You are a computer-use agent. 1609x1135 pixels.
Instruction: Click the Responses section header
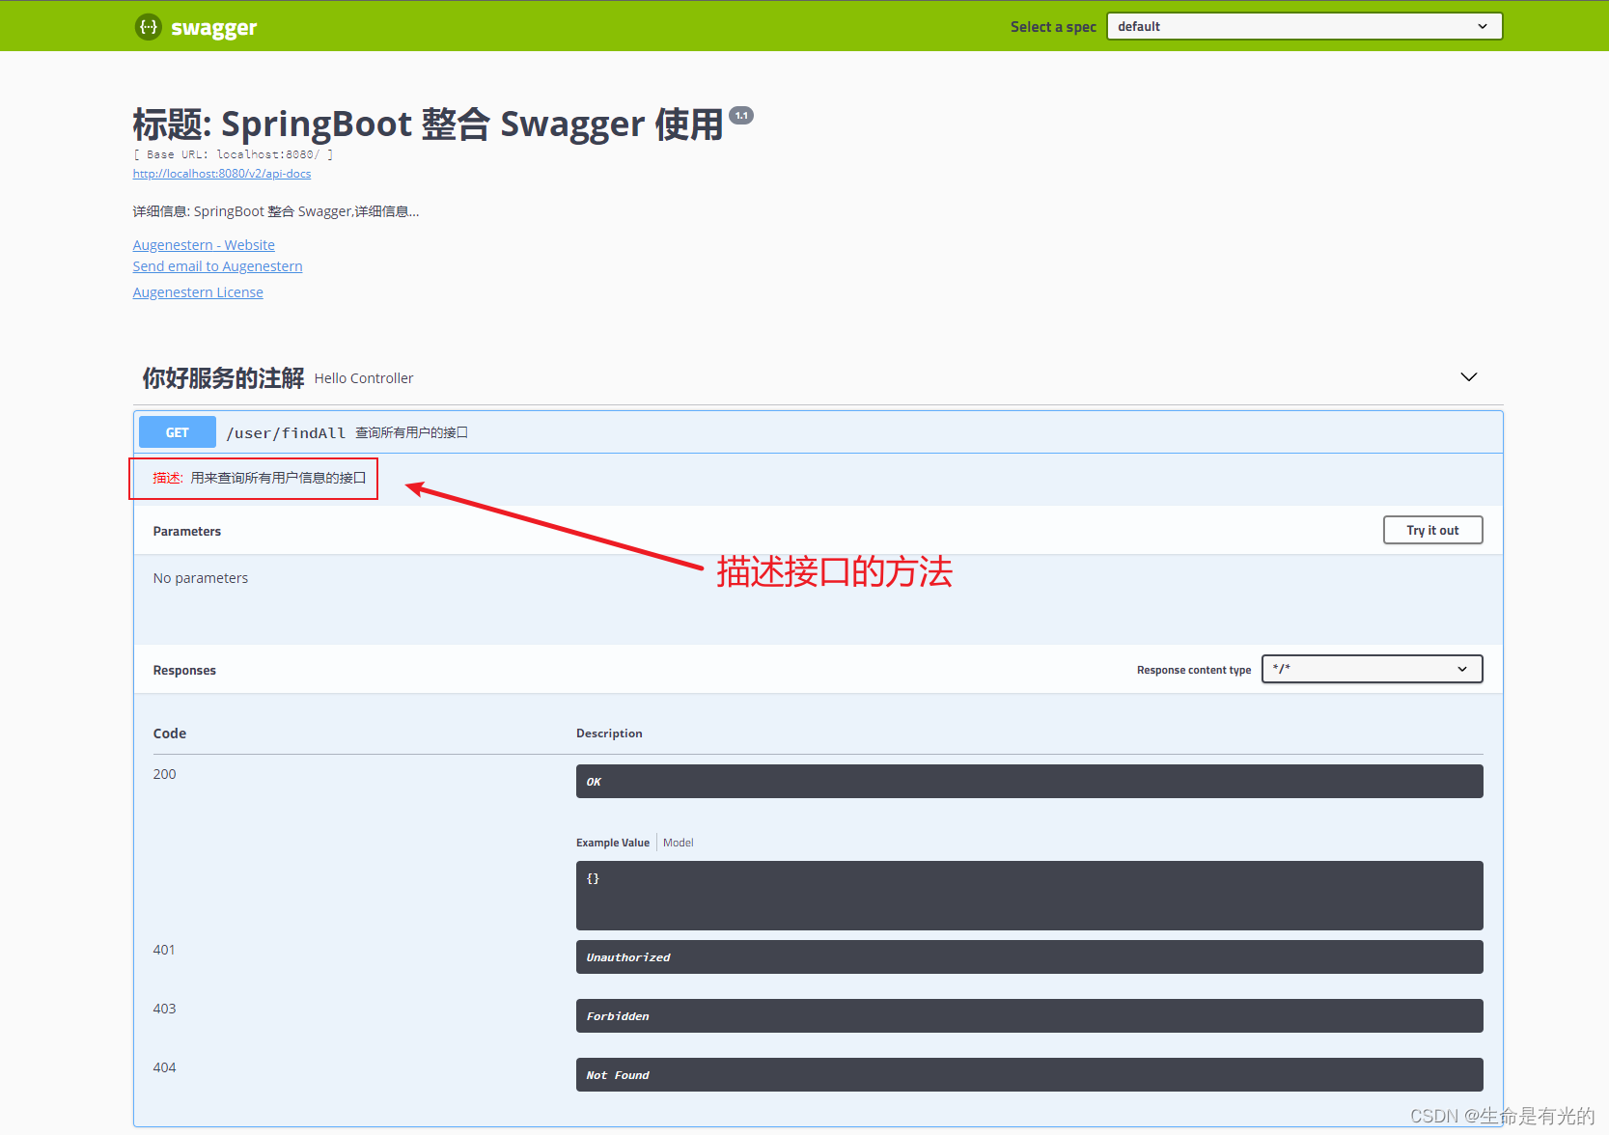click(x=184, y=670)
